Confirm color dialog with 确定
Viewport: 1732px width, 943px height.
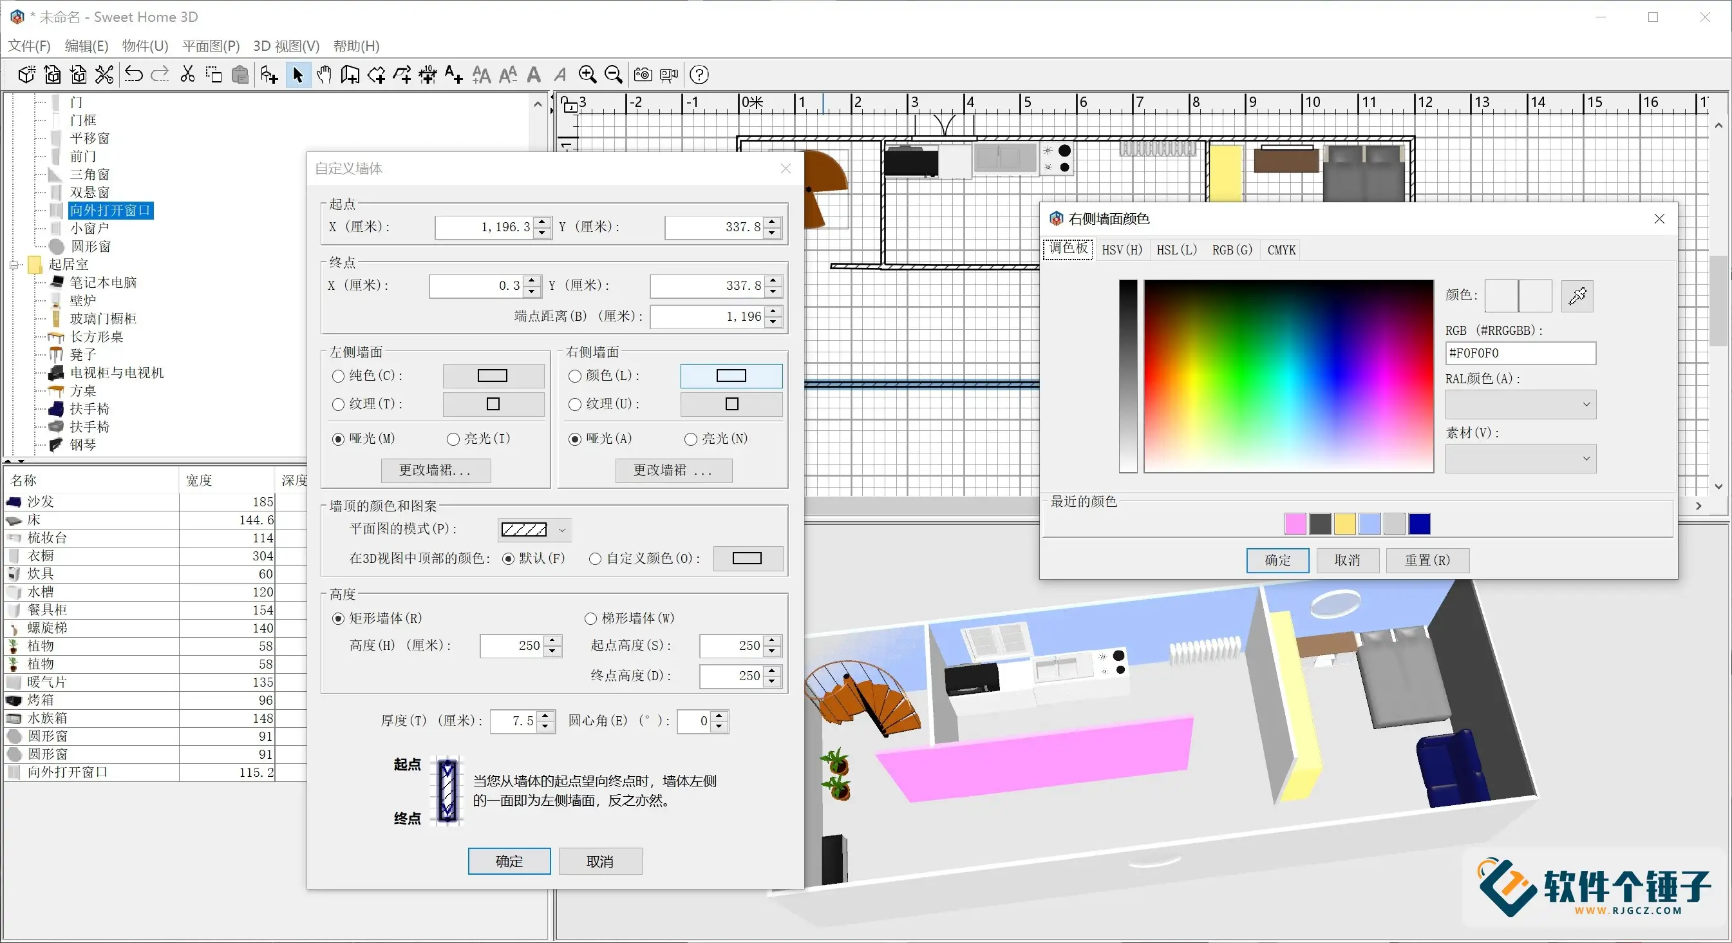click(1277, 560)
